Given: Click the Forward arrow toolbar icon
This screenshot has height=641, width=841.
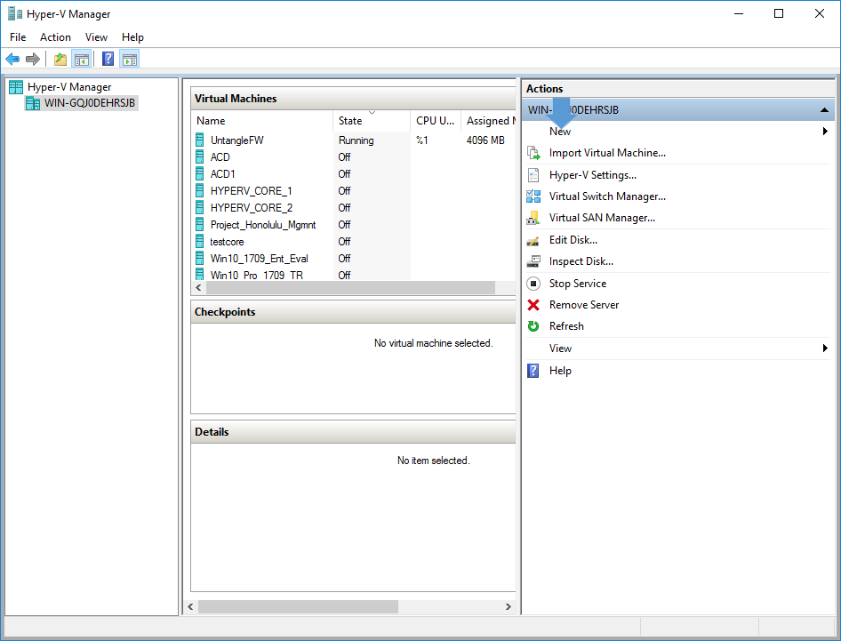Looking at the screenshot, I should [33, 59].
